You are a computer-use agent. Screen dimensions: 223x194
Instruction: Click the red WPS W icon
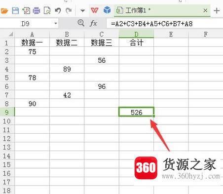pos(95,10)
